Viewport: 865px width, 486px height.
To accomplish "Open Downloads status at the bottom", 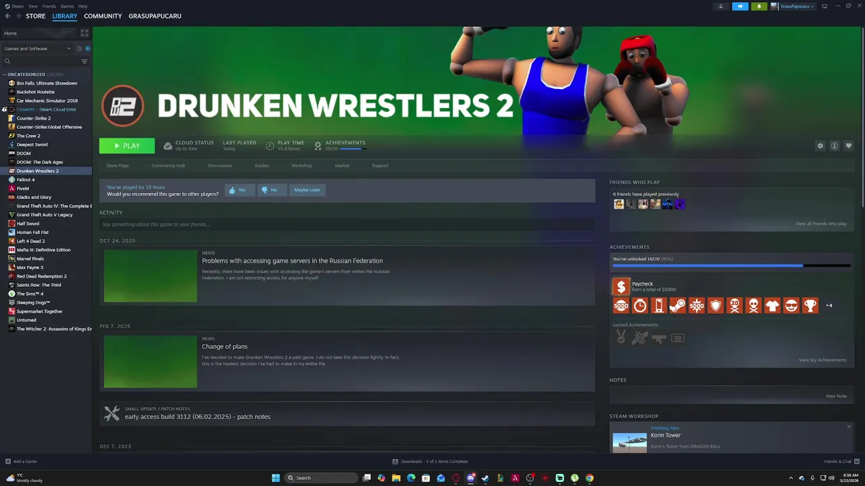I will tap(430, 462).
